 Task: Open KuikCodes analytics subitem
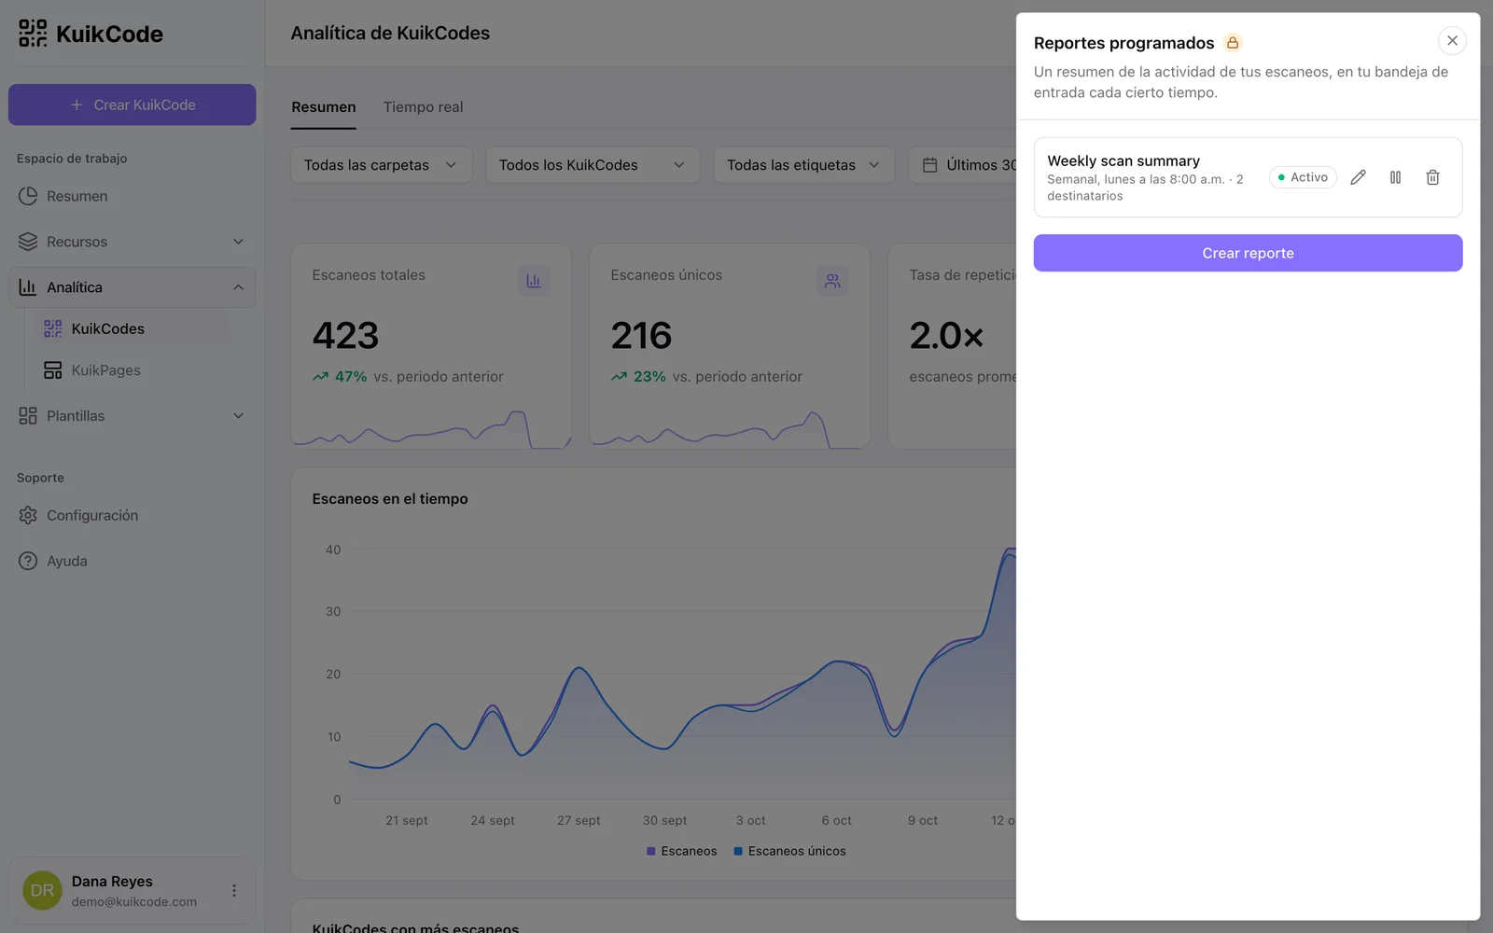coord(133,328)
